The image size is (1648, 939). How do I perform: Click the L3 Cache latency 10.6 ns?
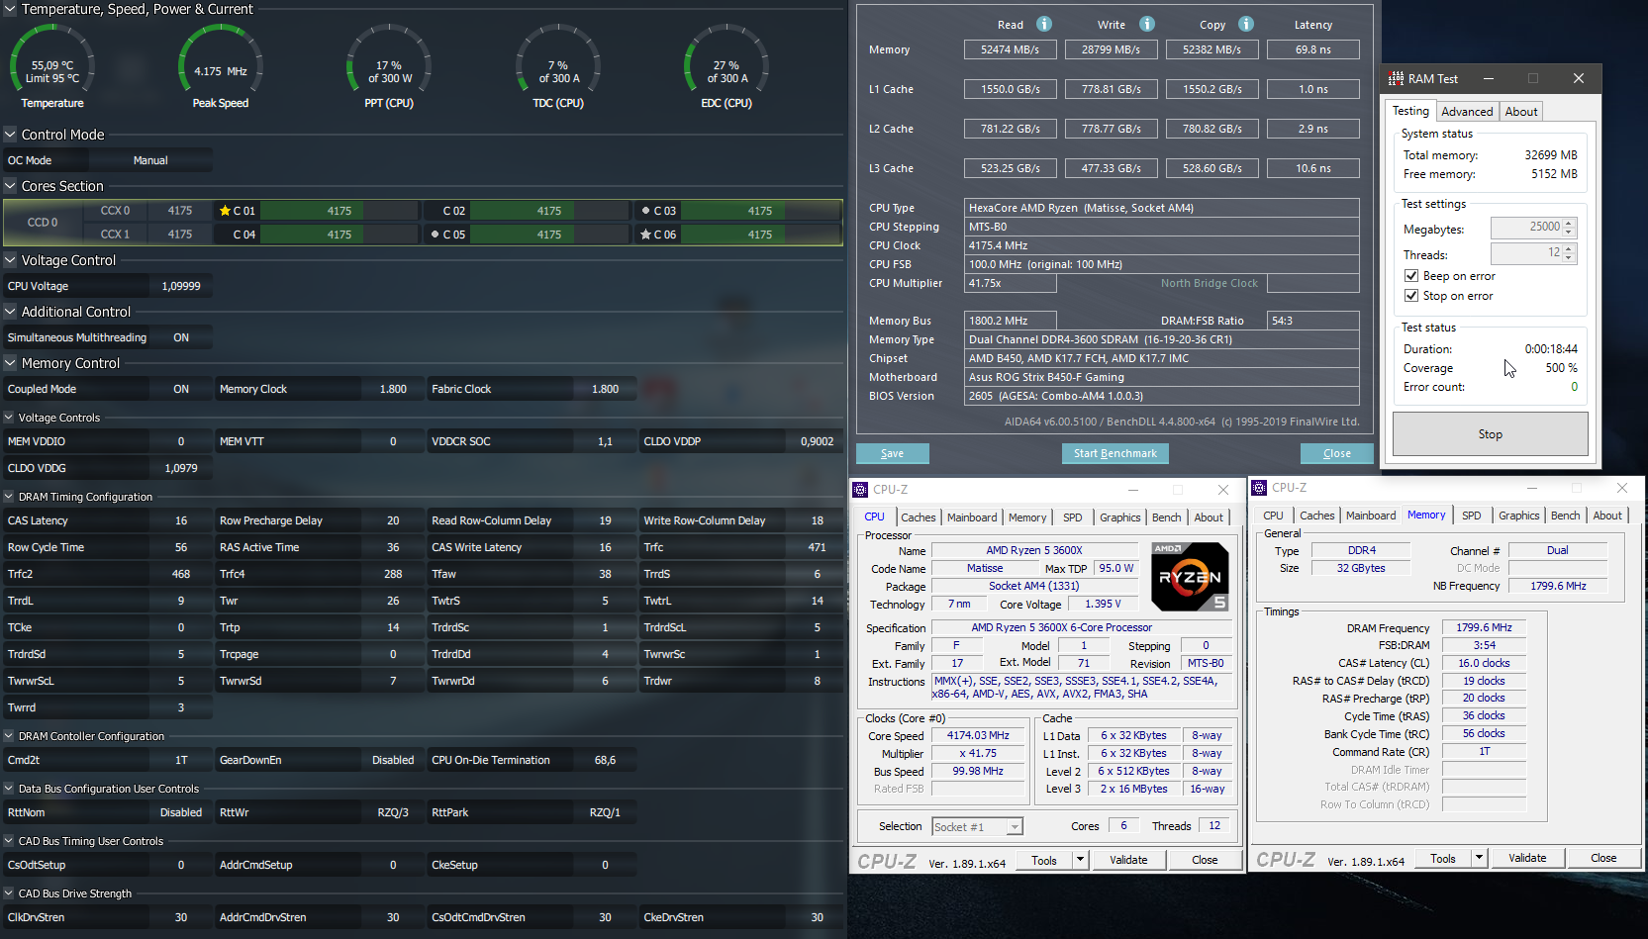pyautogui.click(x=1313, y=168)
